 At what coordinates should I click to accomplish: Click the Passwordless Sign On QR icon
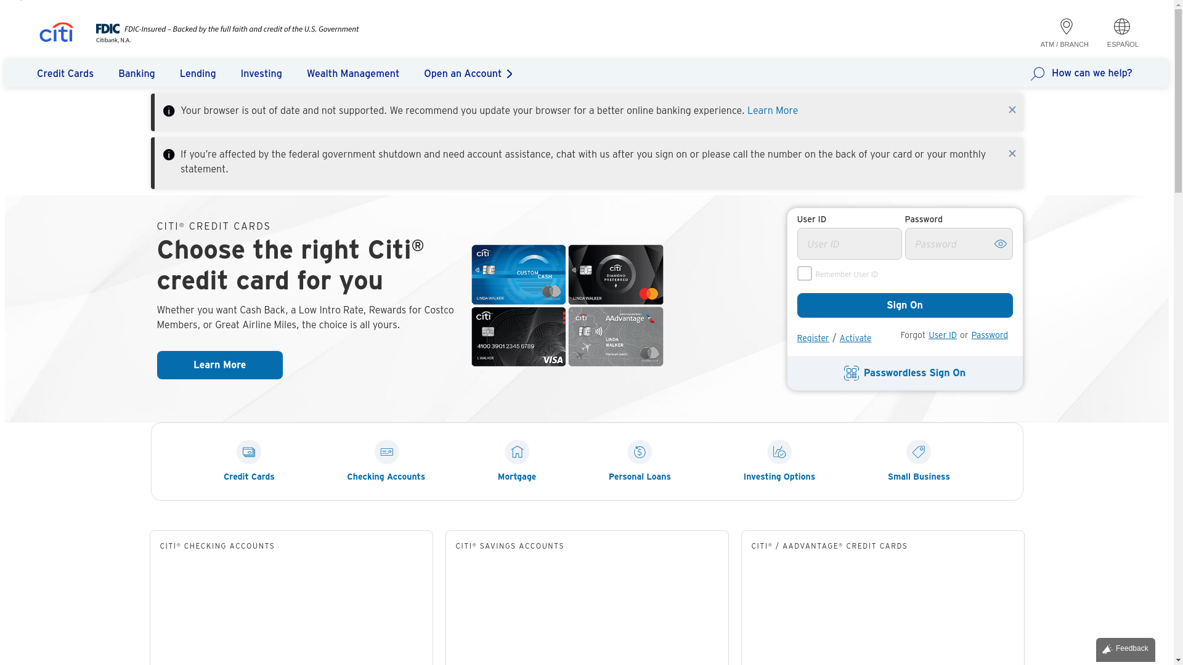[x=851, y=373]
